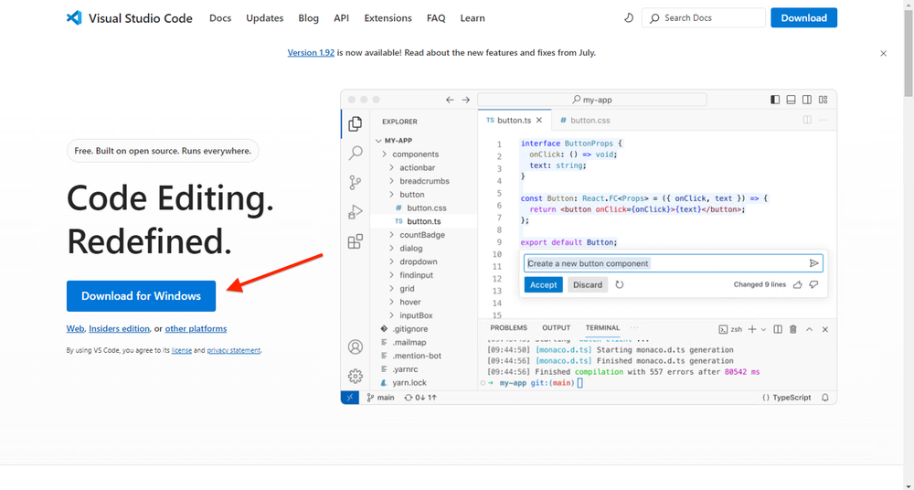Screen dimensions: 914x490
Task: Open the Docs menu item
Action: [220, 18]
